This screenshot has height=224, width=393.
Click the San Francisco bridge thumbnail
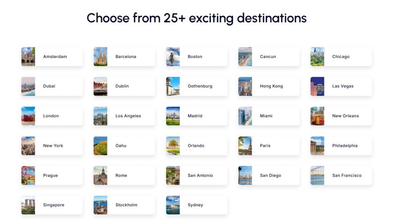[317, 175]
